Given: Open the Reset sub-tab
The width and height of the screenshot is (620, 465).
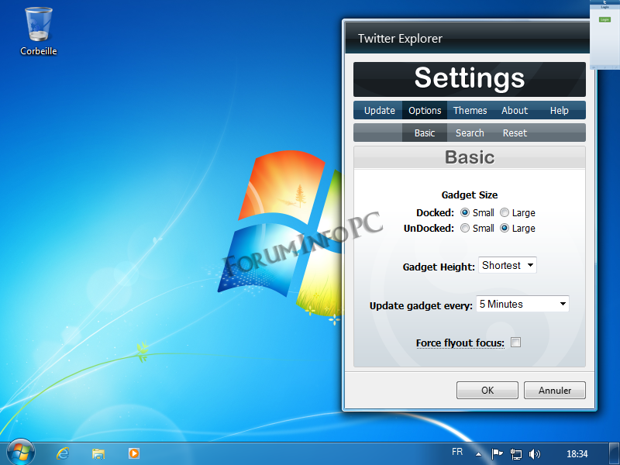Looking at the screenshot, I should [515, 133].
